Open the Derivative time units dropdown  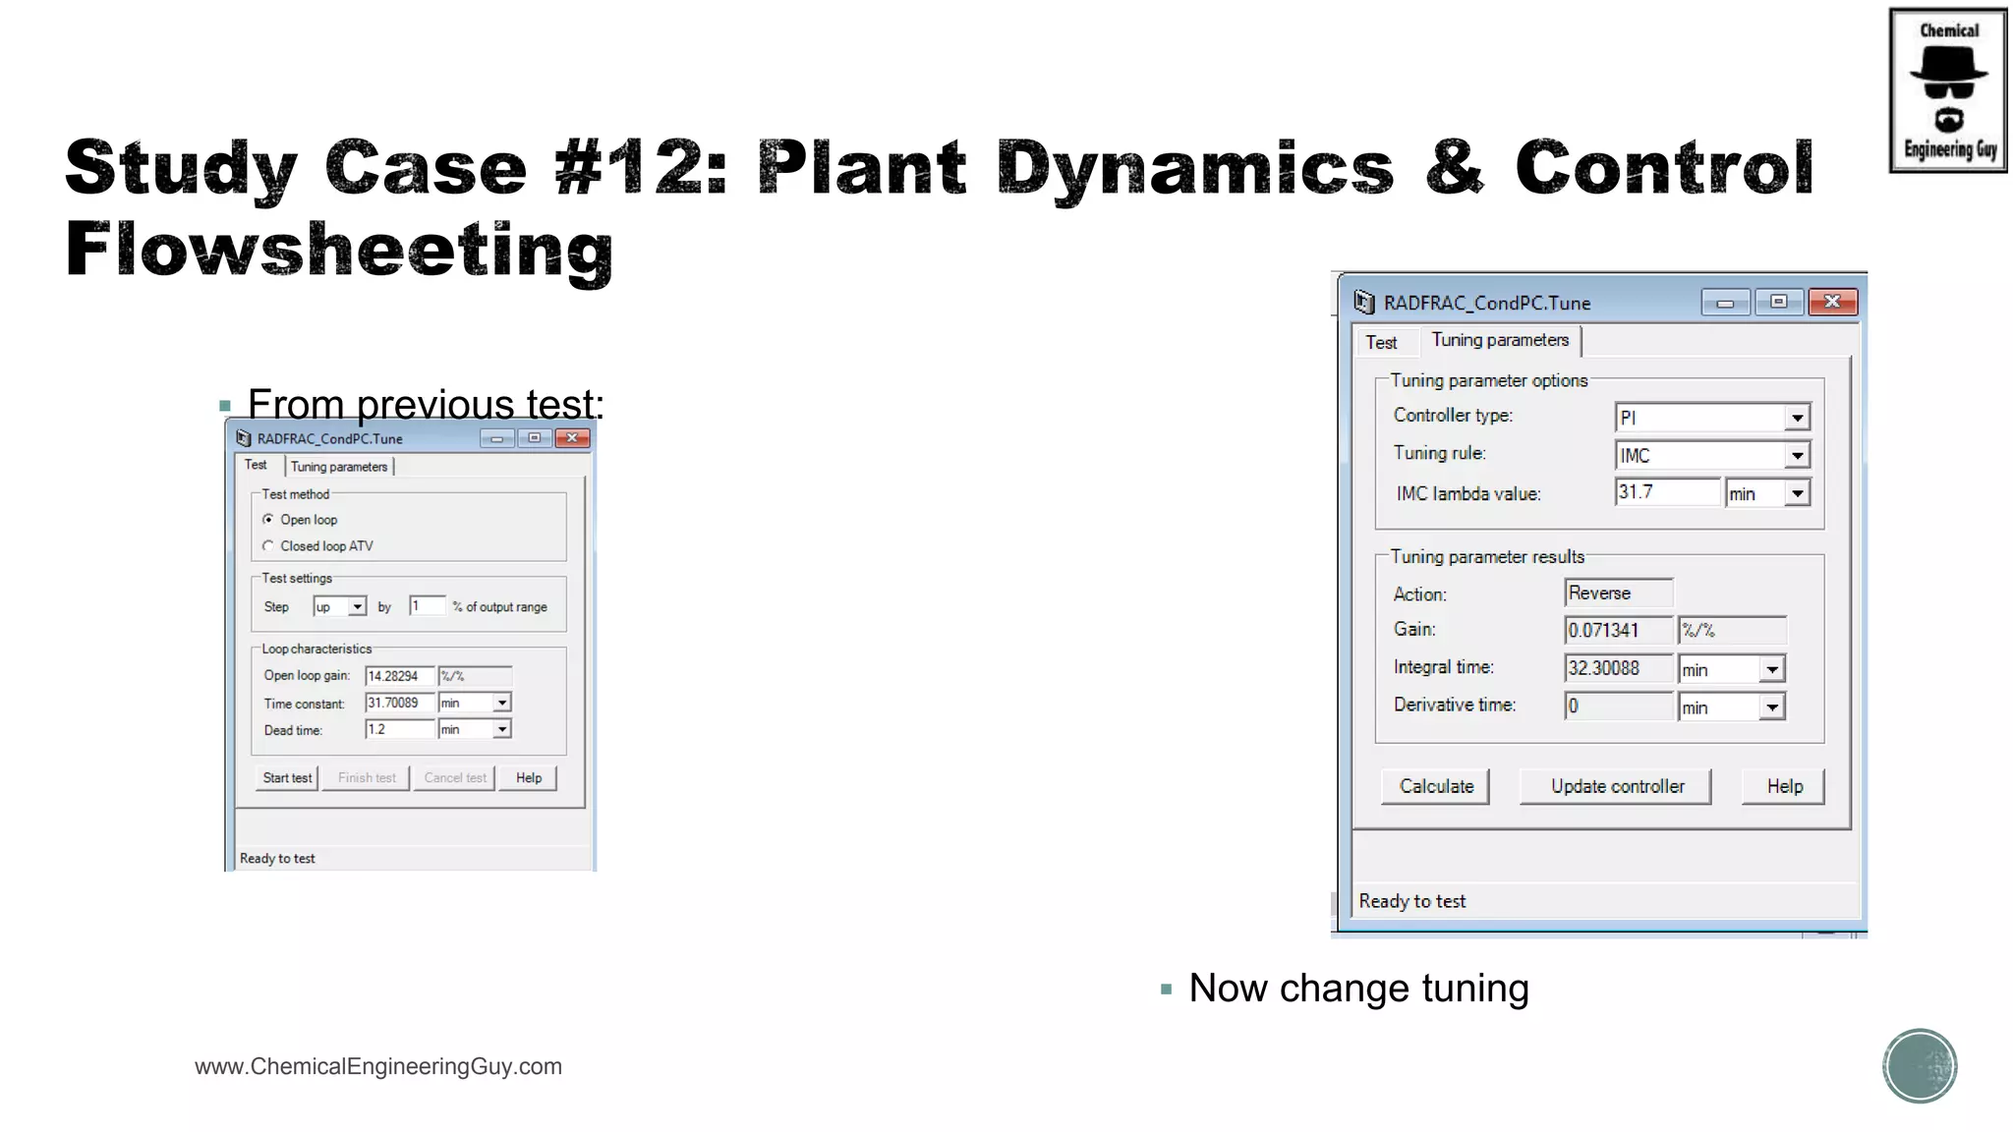click(x=1771, y=707)
